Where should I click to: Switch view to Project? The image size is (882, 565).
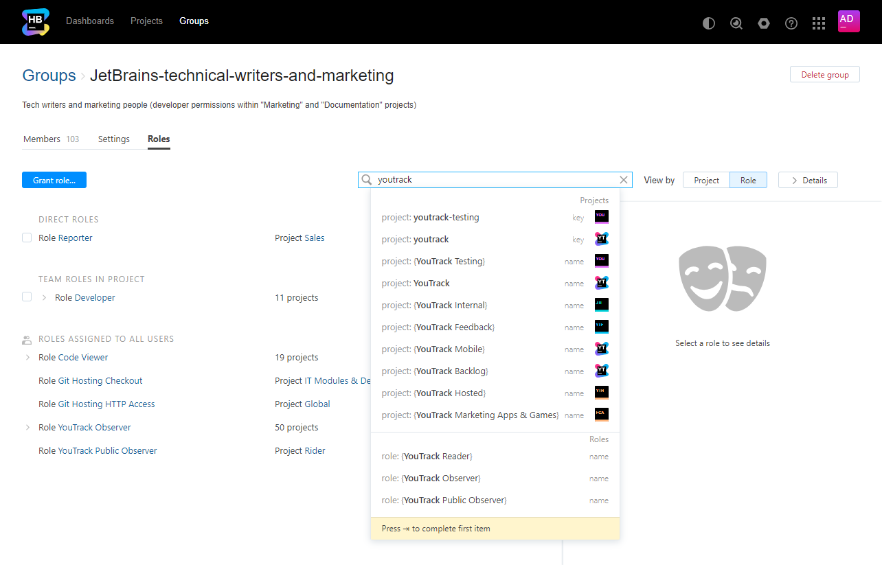706,181
